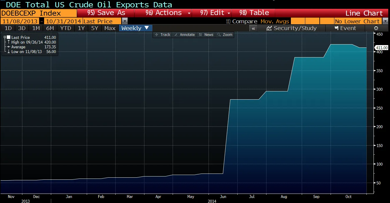390x203 pixels.
Task: Click the Low marker icon in legend
Action: coord(9,52)
